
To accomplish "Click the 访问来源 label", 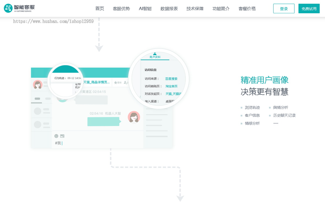I will [152, 79].
